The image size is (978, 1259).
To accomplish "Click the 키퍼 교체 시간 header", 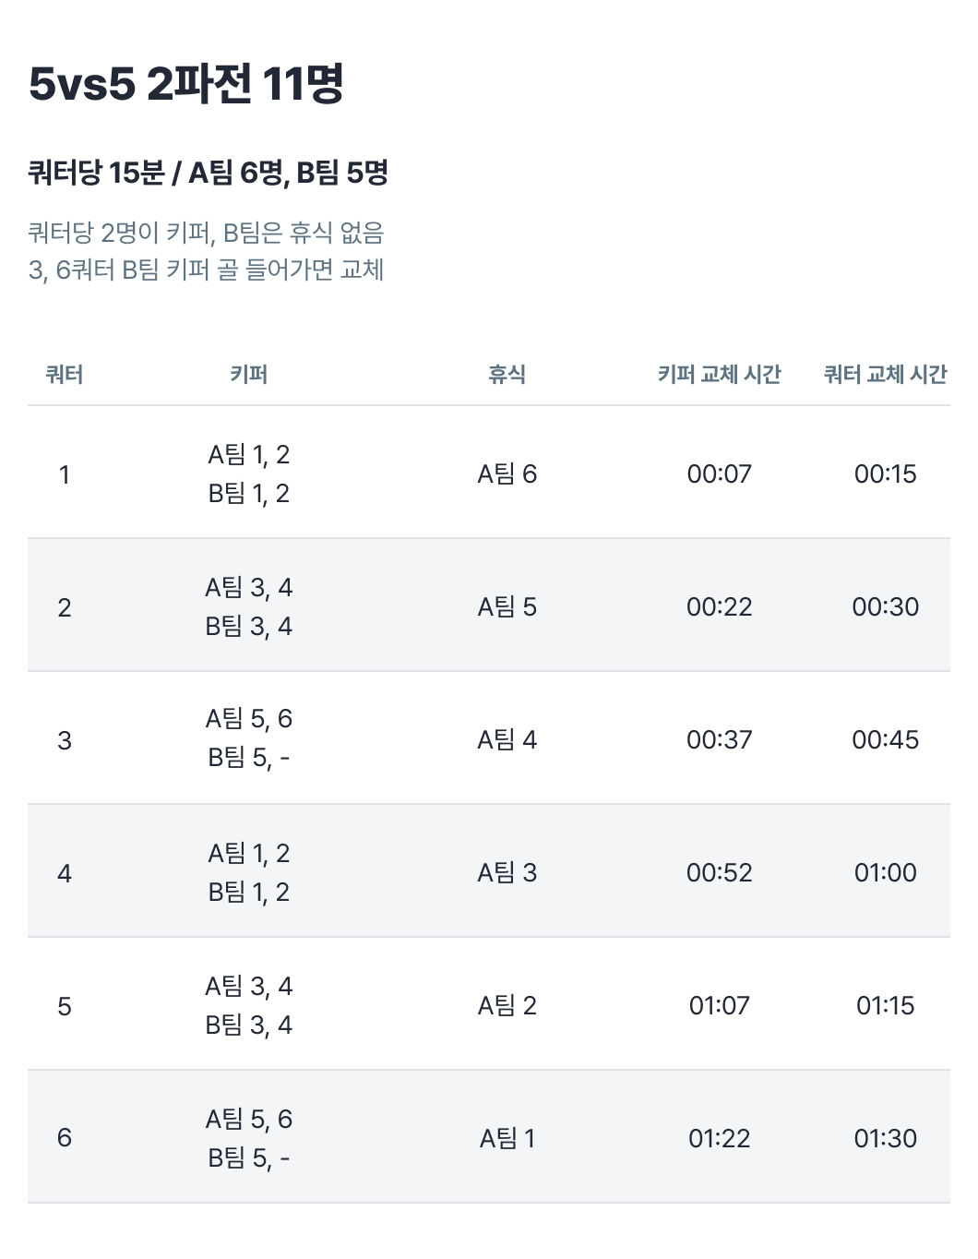I will coord(719,374).
